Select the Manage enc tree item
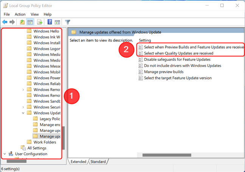 click(x=50, y=125)
